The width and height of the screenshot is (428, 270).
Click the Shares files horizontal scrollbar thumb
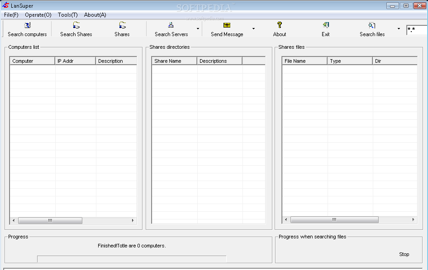click(x=334, y=219)
